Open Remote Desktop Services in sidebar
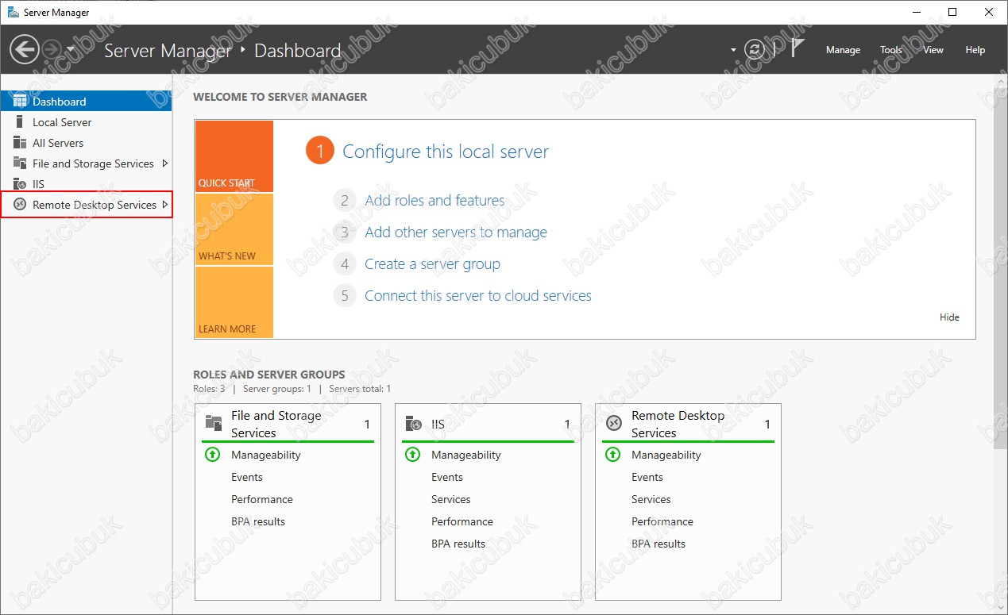The width and height of the screenshot is (1008, 615). (95, 205)
